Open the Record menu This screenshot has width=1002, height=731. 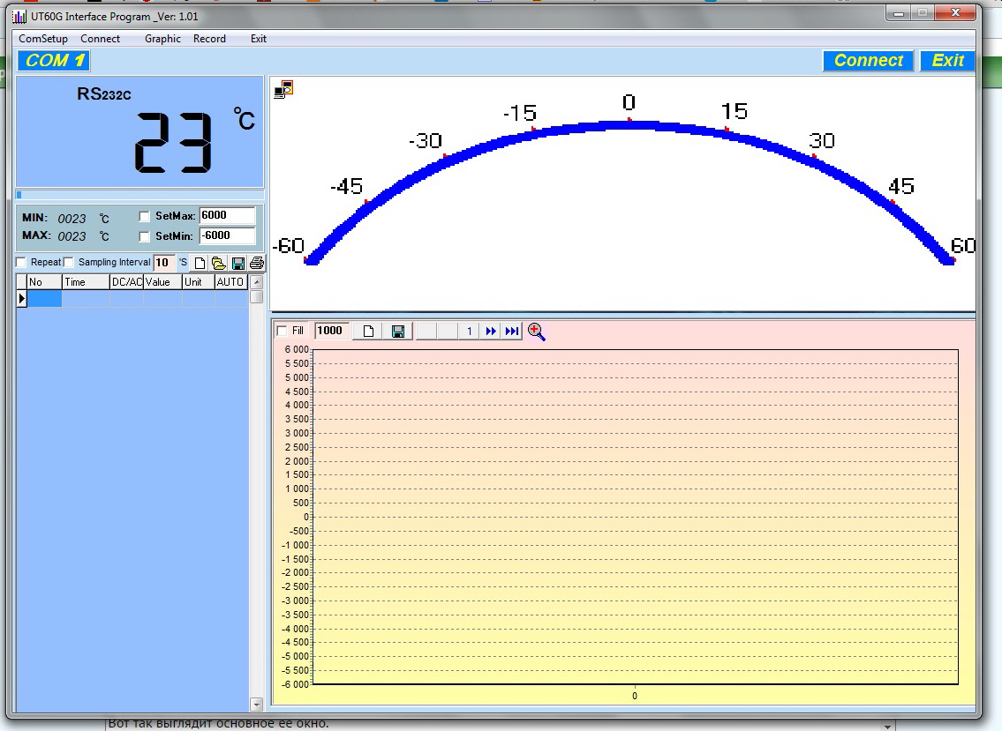click(x=209, y=39)
